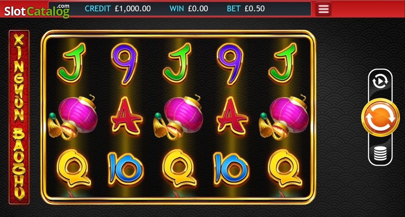The height and width of the screenshot is (217, 405).
Task: Spin the reels with orange button
Action: [380, 117]
